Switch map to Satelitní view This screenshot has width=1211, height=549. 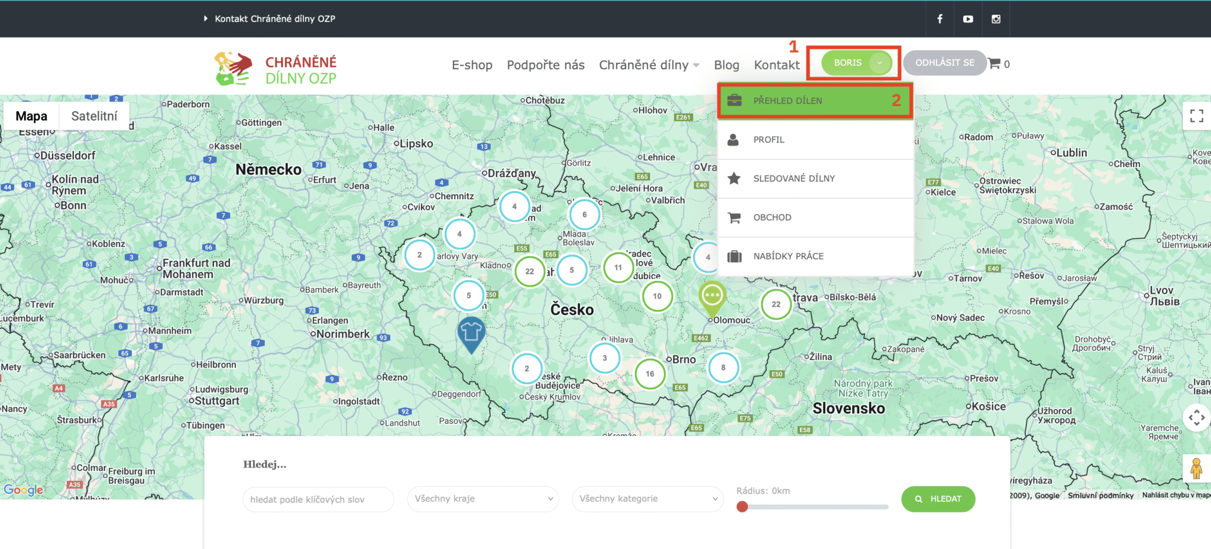click(94, 116)
